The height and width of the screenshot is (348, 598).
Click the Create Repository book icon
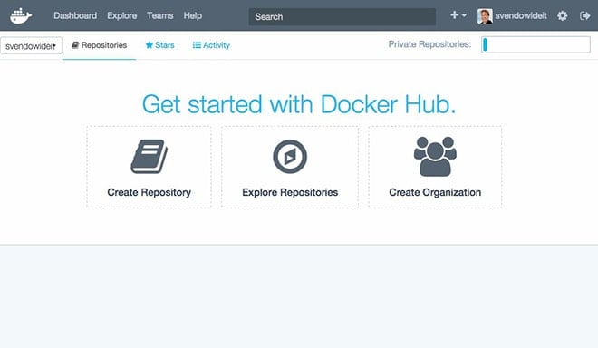[149, 157]
